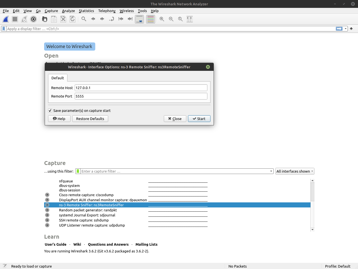Open settings gear for SSH remote capture
This screenshot has height=269, width=358.
pos(47,220)
